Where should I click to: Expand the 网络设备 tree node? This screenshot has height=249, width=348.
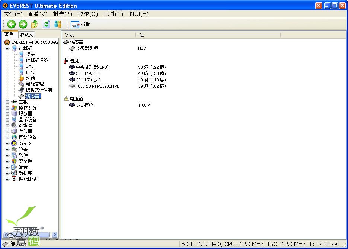click(7, 138)
